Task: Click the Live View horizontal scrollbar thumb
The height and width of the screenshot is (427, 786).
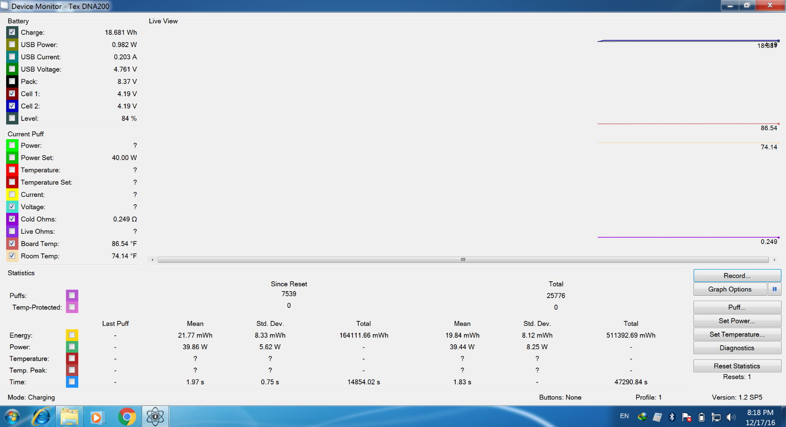Action: coord(463,260)
